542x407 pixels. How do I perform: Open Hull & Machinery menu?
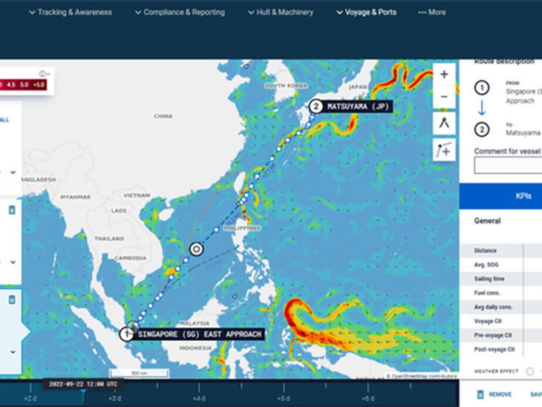point(281,13)
